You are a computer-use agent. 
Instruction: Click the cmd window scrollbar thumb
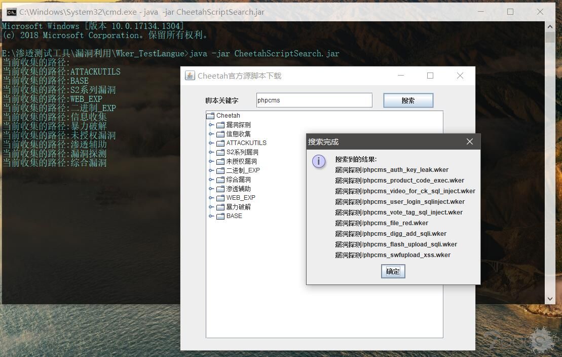click(x=550, y=38)
